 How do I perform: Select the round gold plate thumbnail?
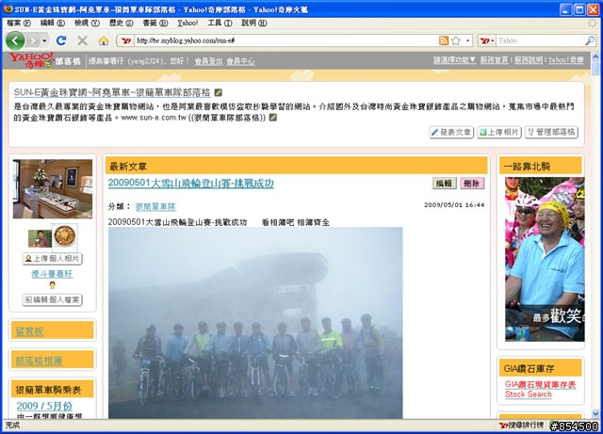coord(65,236)
